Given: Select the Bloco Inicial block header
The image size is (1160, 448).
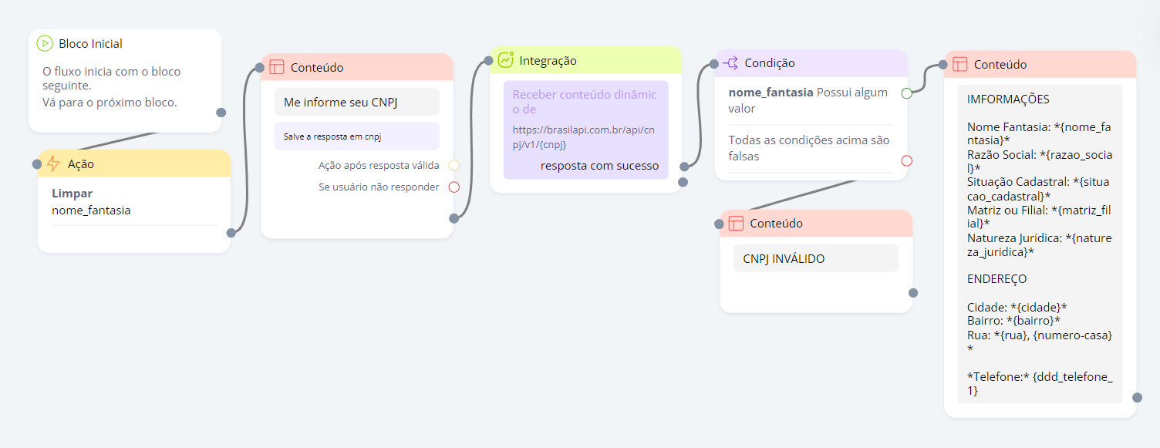Looking at the screenshot, I should tap(125, 44).
